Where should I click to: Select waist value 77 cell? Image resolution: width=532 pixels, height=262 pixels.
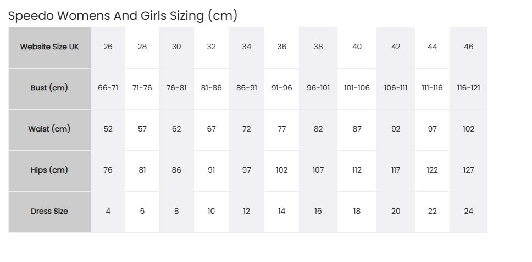(x=281, y=130)
